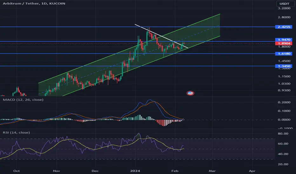Screen dimensions: 296x174
Task: Click the Mar label on time axis
Action: pos(212,171)
